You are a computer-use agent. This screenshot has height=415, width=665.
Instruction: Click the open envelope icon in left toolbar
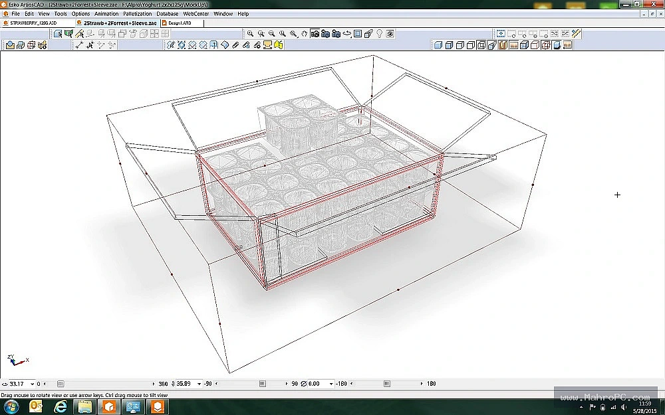pyautogui.click(x=10, y=44)
